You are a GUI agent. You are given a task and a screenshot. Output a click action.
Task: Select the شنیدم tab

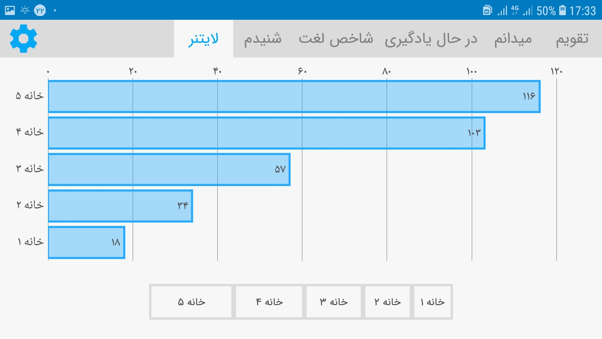point(263,39)
